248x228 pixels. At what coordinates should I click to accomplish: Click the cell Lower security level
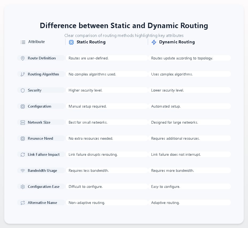click(189, 90)
